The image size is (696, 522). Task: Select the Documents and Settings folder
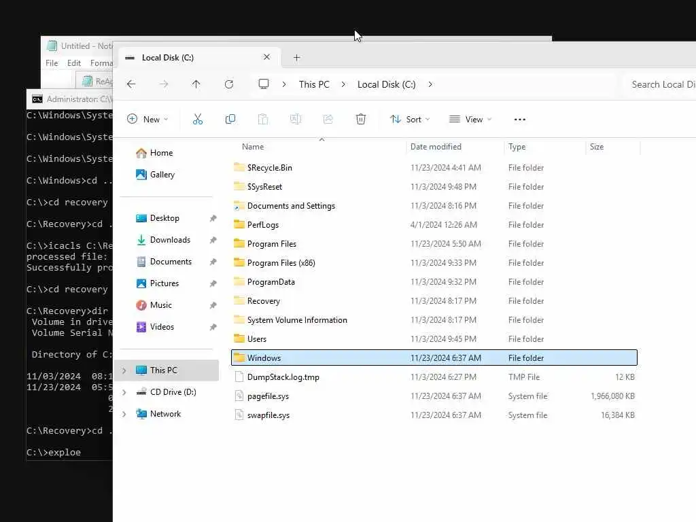(434, 206)
